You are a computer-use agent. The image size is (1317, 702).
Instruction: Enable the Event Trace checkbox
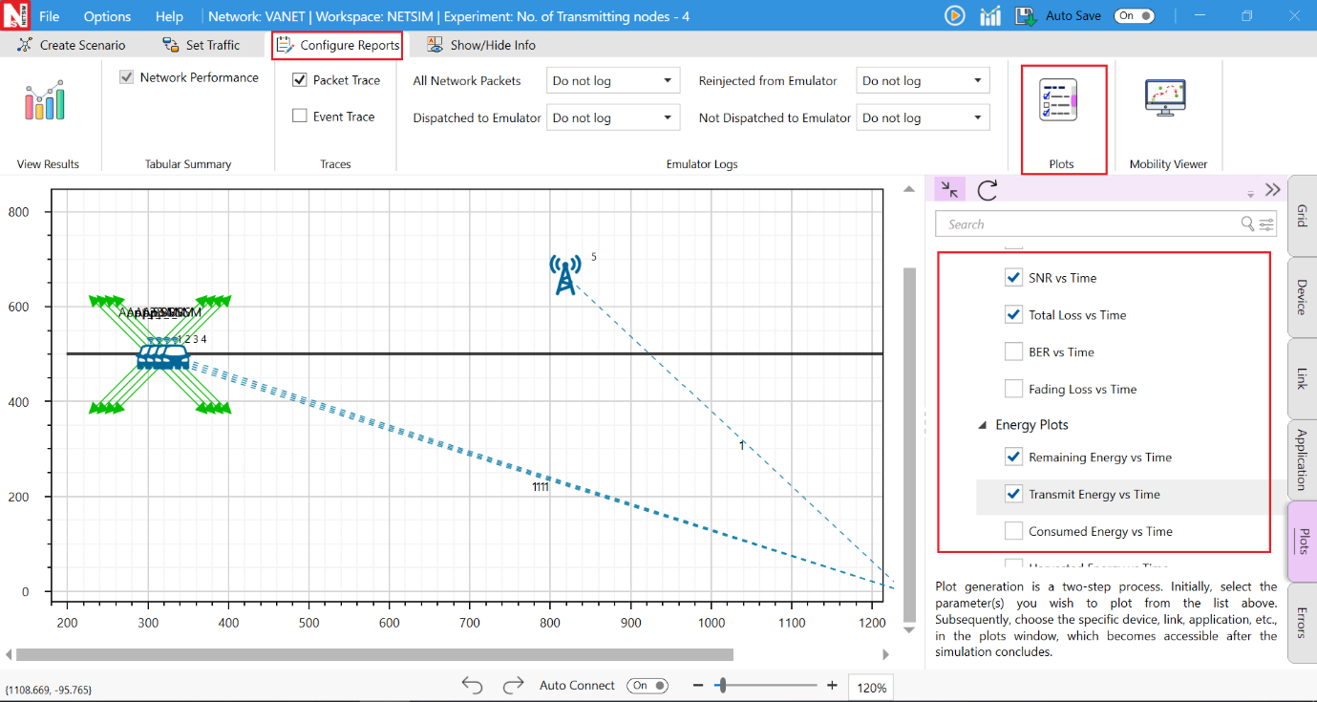[300, 117]
